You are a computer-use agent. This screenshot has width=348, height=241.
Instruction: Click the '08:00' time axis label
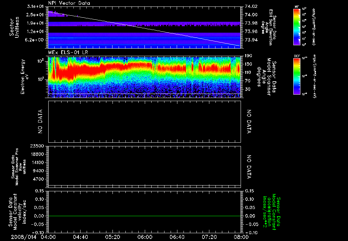pyautogui.click(x=241, y=237)
